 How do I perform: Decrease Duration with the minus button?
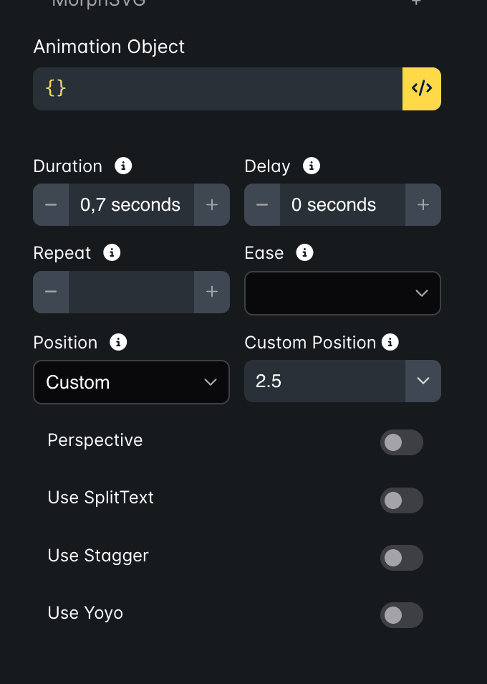click(x=51, y=204)
